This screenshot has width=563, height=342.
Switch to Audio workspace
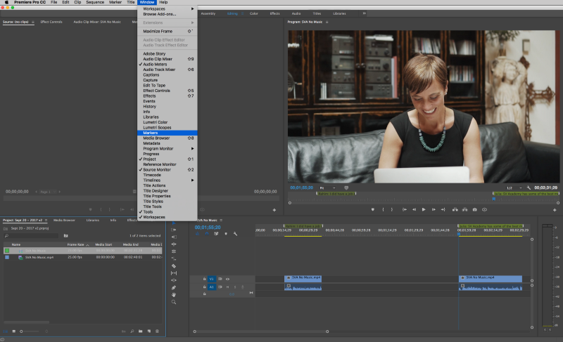click(296, 13)
